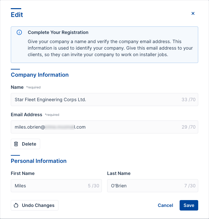Click the 33 /70 character counter

pos(188,100)
